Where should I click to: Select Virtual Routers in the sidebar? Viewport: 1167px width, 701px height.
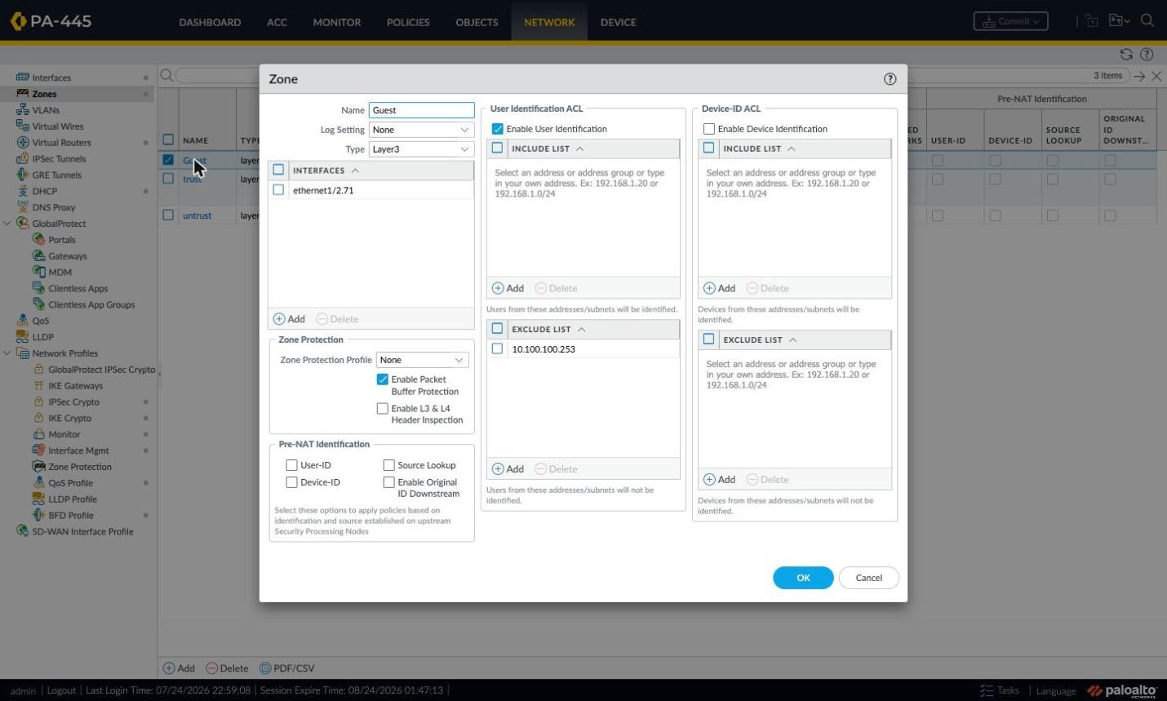(61, 142)
